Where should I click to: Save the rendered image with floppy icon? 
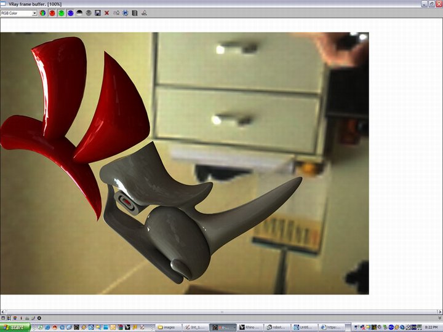pyautogui.click(x=98, y=12)
